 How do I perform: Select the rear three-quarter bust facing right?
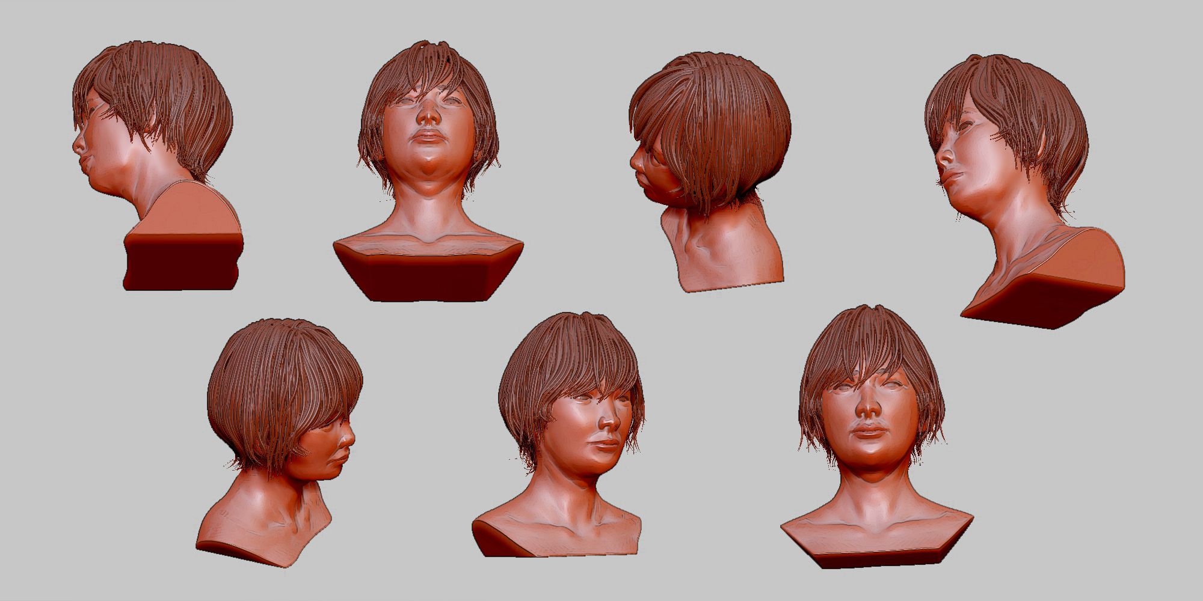tap(280, 442)
